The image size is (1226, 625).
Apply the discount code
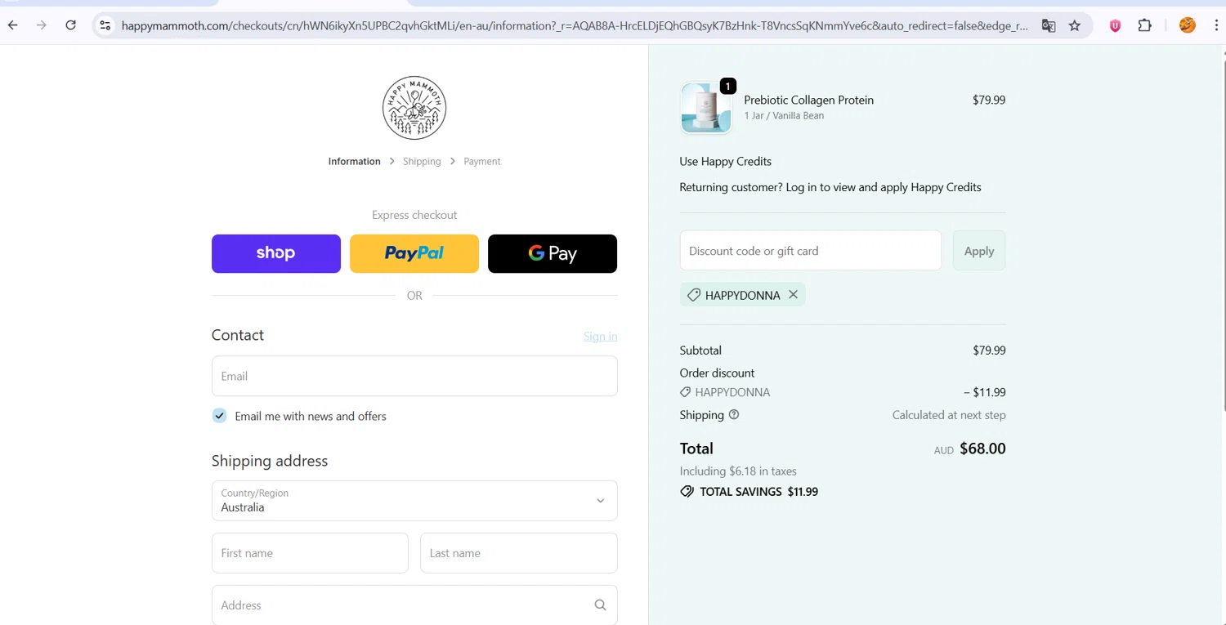click(979, 251)
